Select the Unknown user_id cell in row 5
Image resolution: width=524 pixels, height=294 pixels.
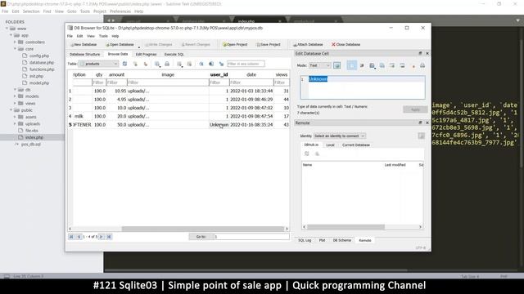coord(219,125)
